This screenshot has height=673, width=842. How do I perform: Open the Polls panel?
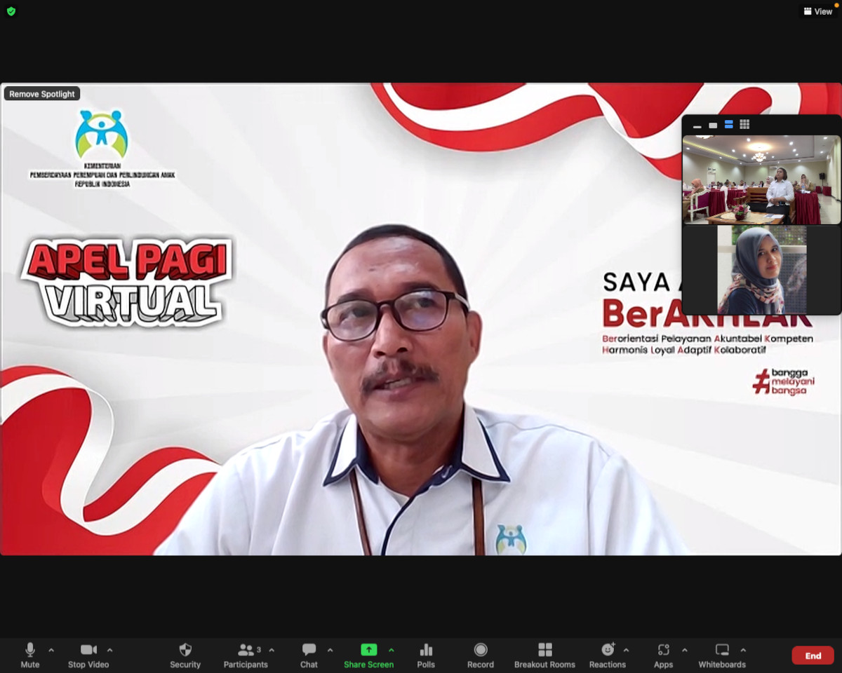[x=426, y=655]
